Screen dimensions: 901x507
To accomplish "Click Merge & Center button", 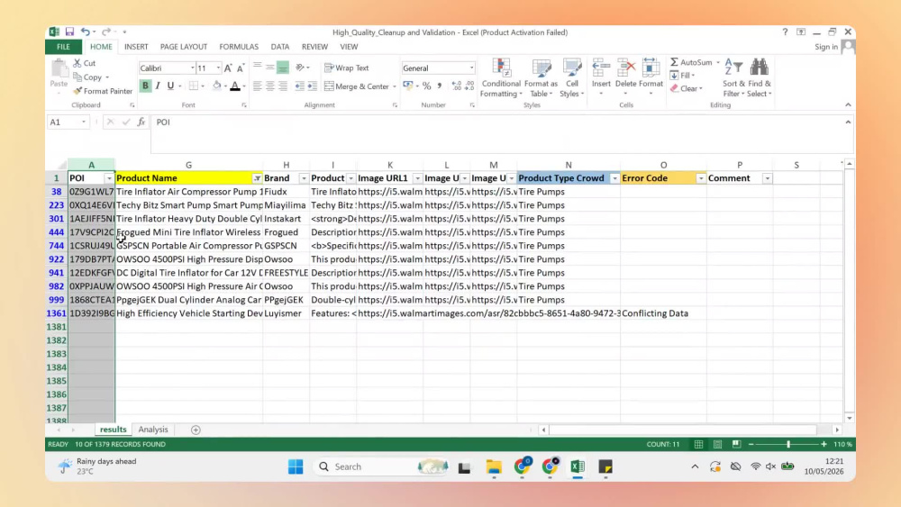I will click(357, 86).
